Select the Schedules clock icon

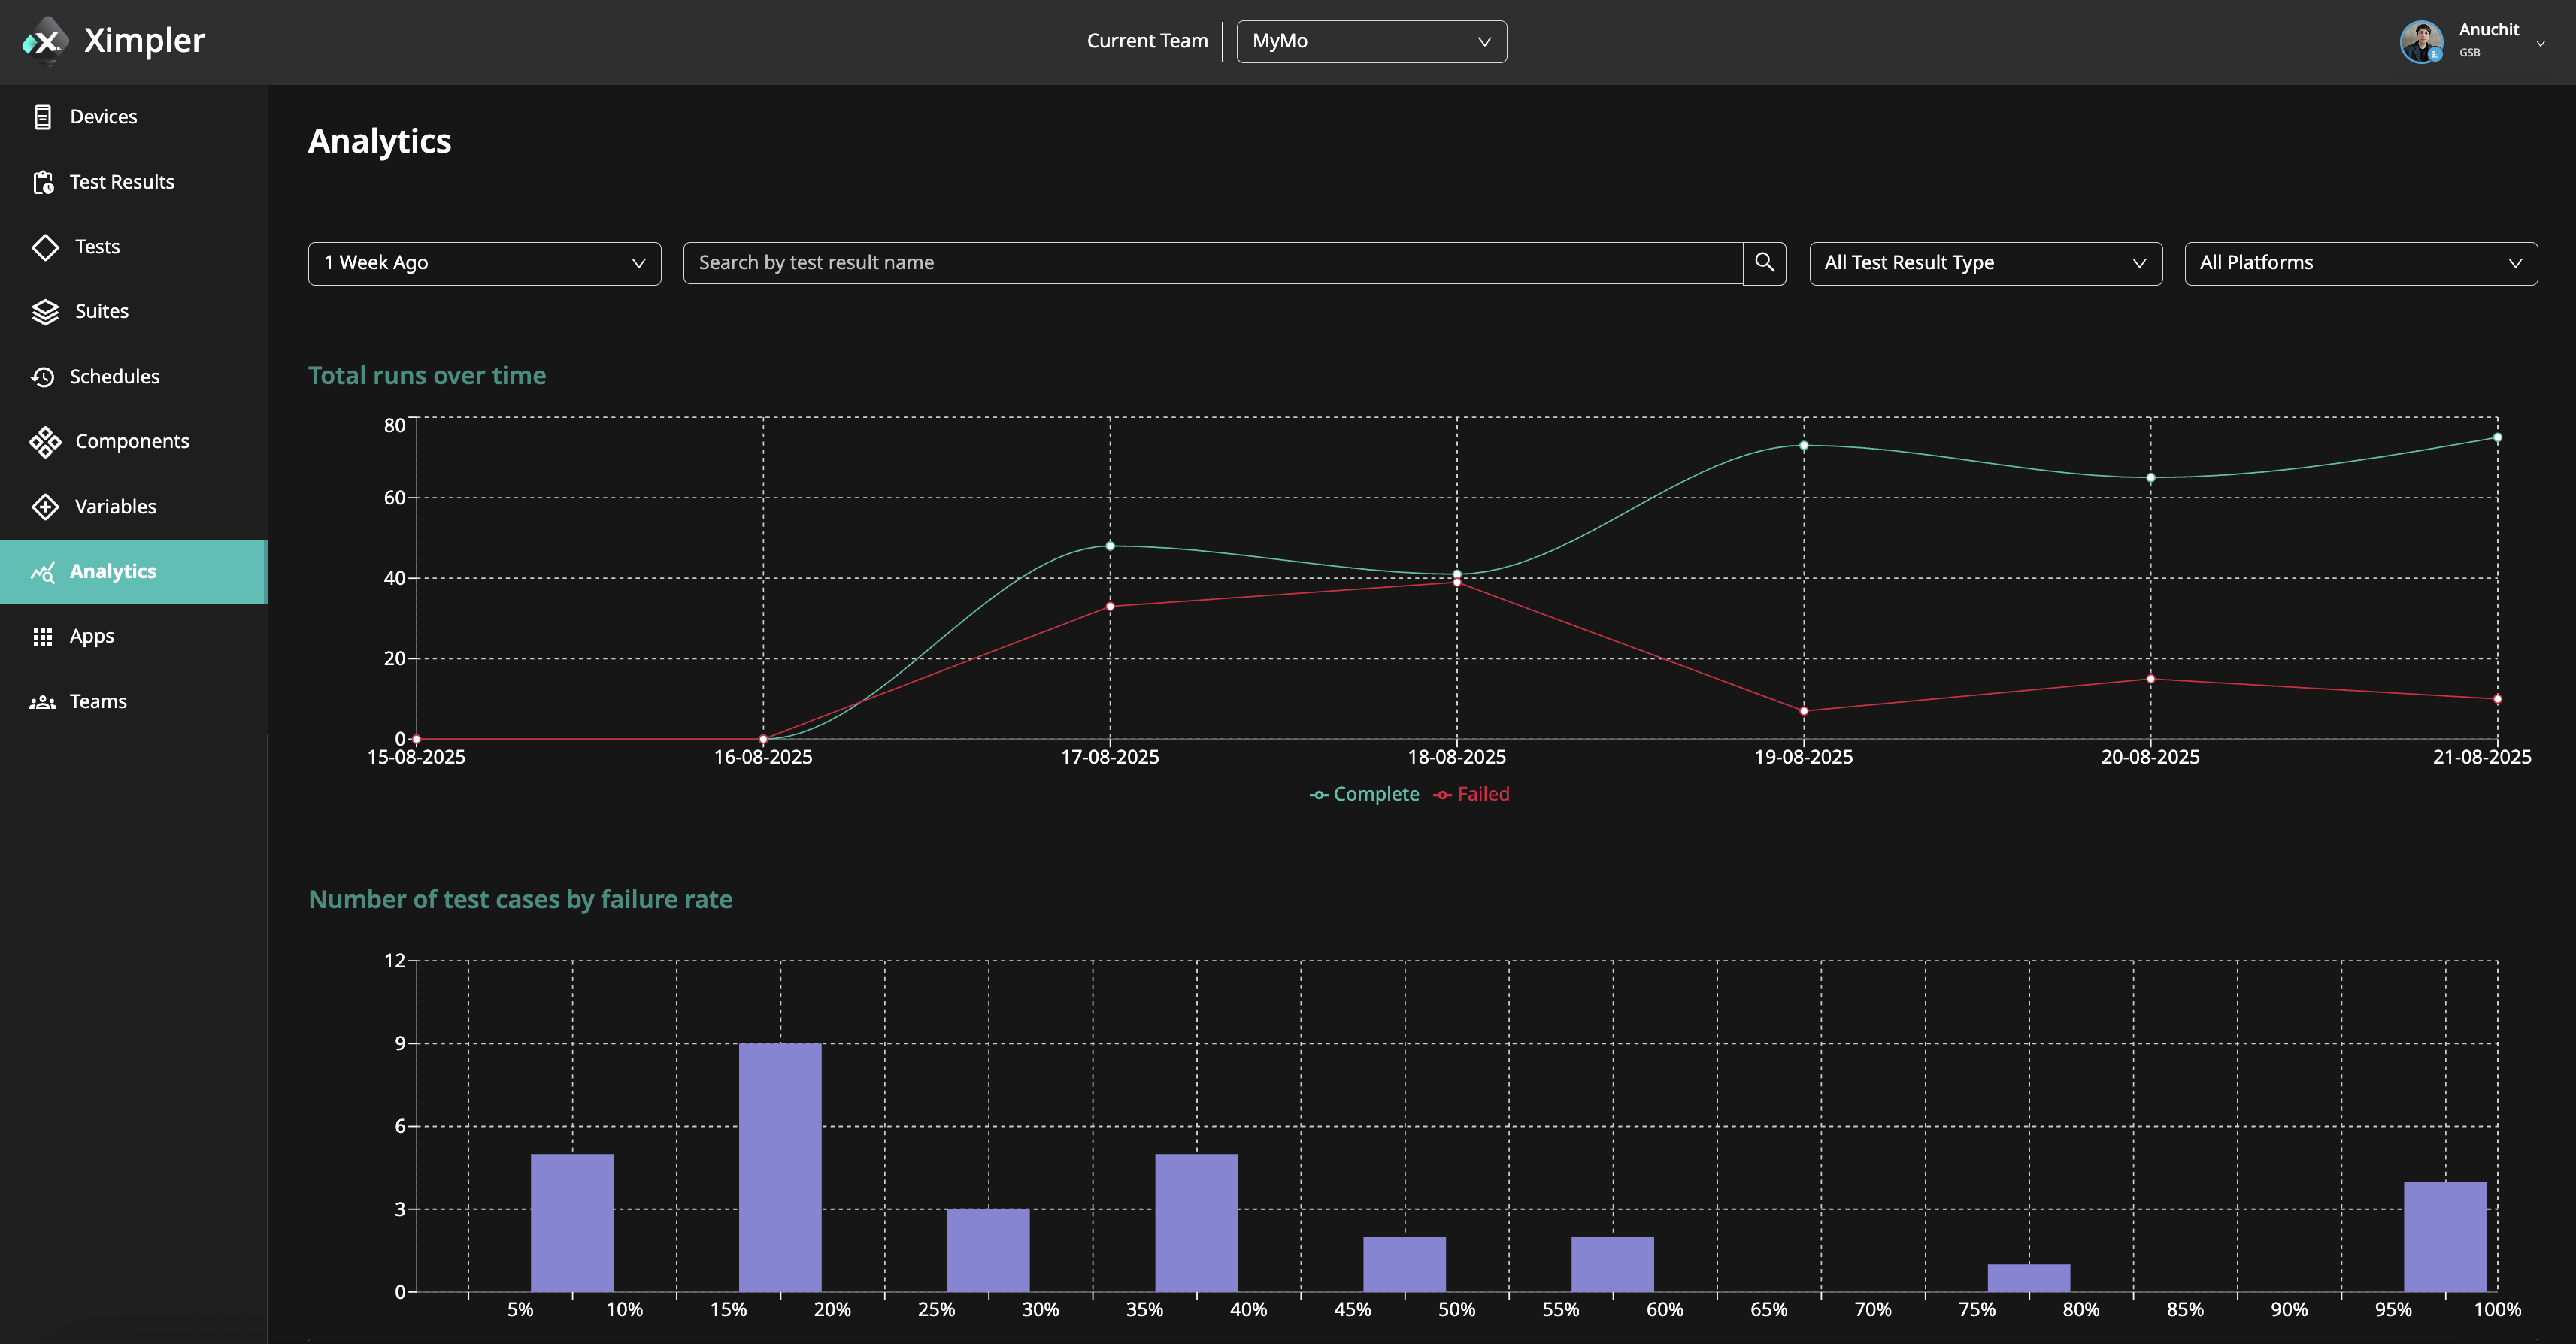[x=44, y=376]
